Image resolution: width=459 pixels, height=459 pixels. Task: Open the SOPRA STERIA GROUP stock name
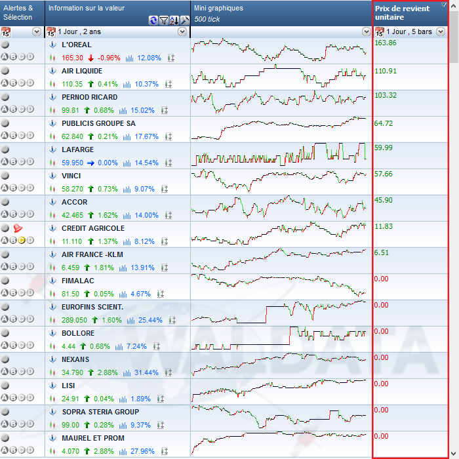tap(100, 412)
